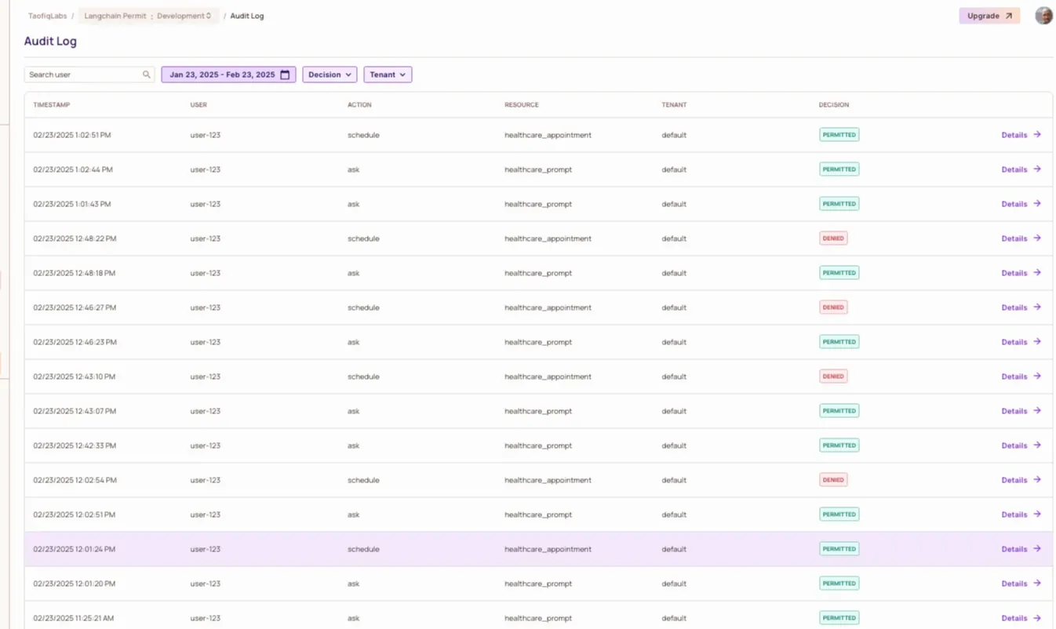Click Details arrow for 11:25:21 AM entry

pos(1036,618)
